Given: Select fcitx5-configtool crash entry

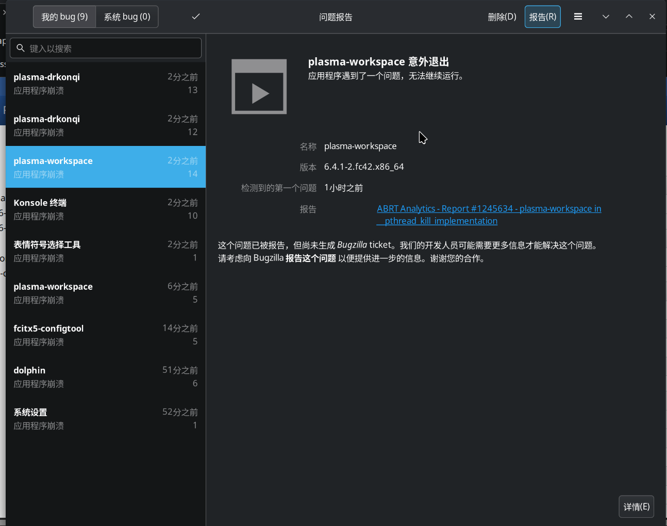Looking at the screenshot, I should click(106, 334).
